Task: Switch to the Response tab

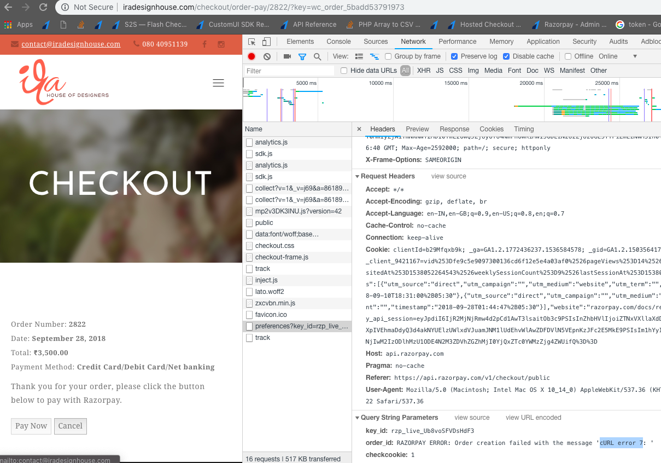Action: (454, 129)
